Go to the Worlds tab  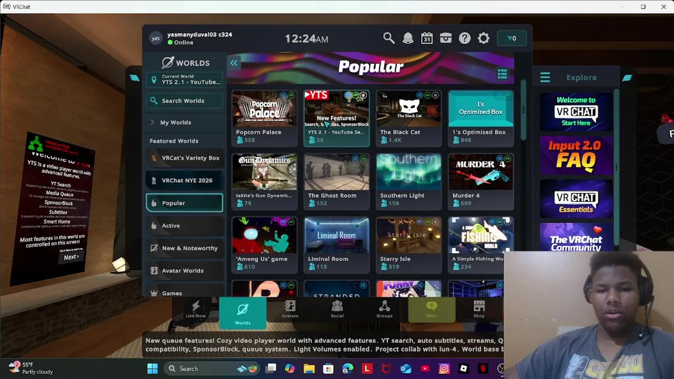pyautogui.click(x=243, y=313)
